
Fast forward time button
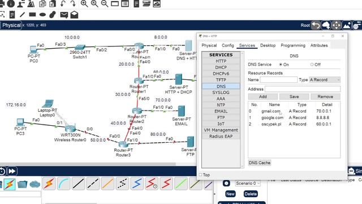12,171
